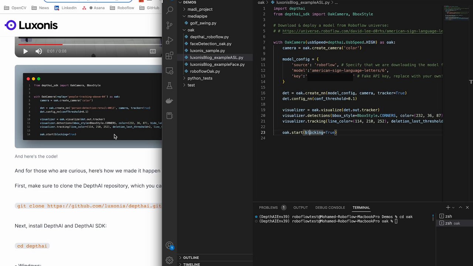Click the oak breadcrumb above the editor

(261, 3)
